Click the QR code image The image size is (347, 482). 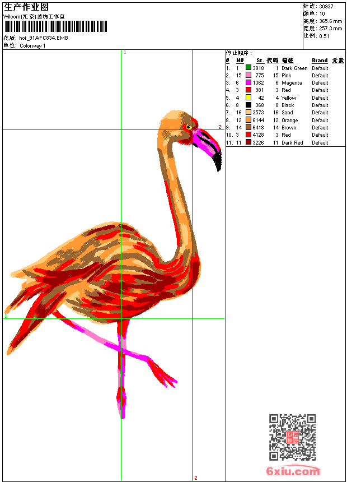click(293, 437)
